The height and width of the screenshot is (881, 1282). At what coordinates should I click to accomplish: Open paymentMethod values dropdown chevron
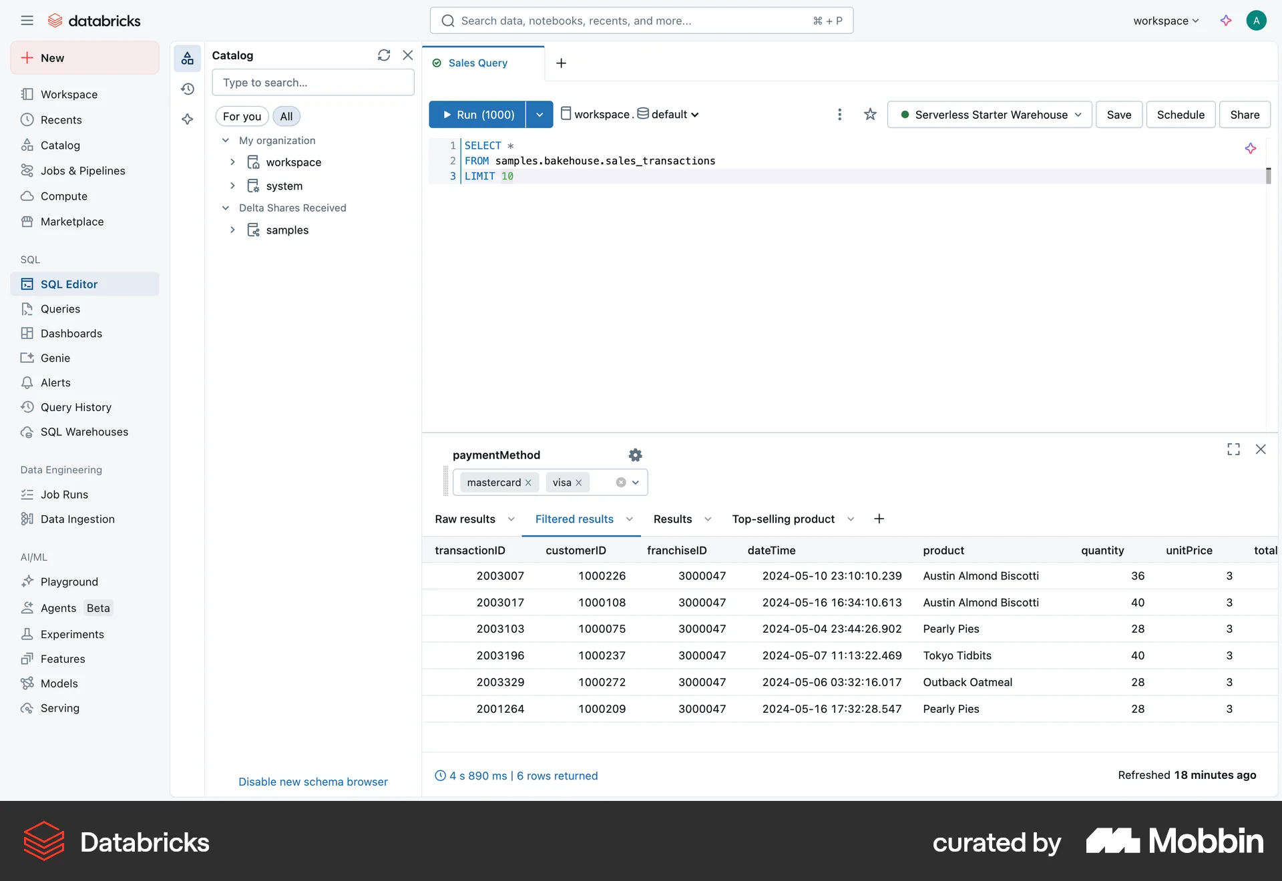(636, 483)
